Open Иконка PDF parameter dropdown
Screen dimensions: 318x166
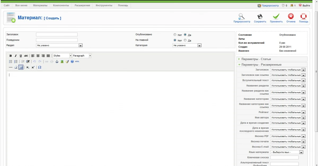288,136
